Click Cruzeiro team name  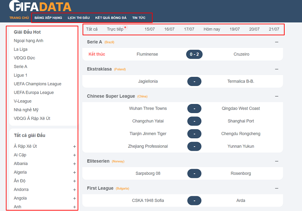(241, 54)
